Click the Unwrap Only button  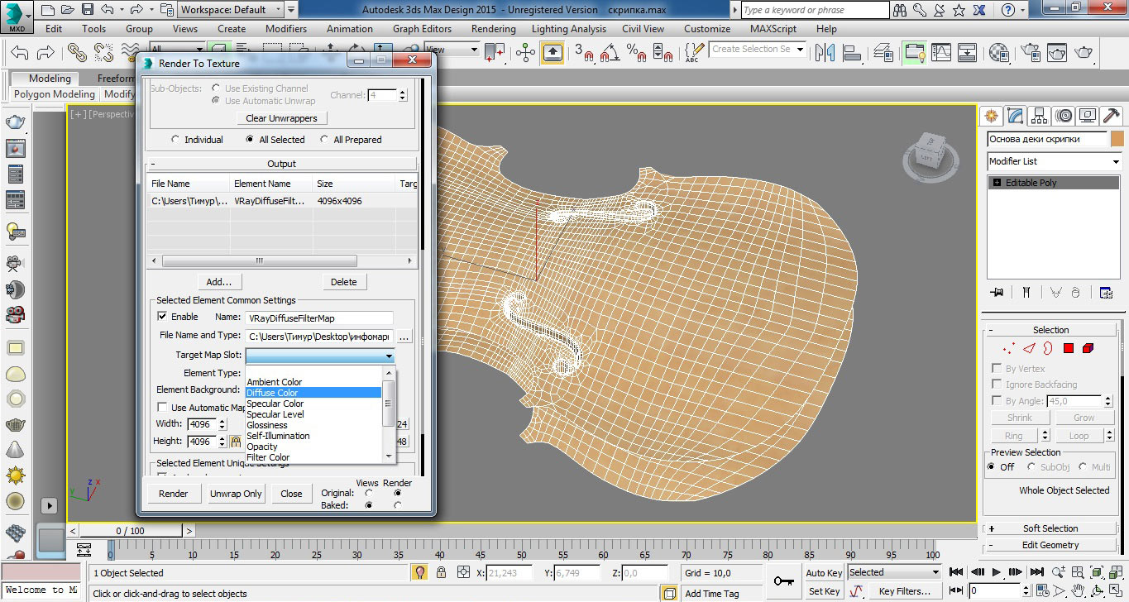pyautogui.click(x=236, y=494)
